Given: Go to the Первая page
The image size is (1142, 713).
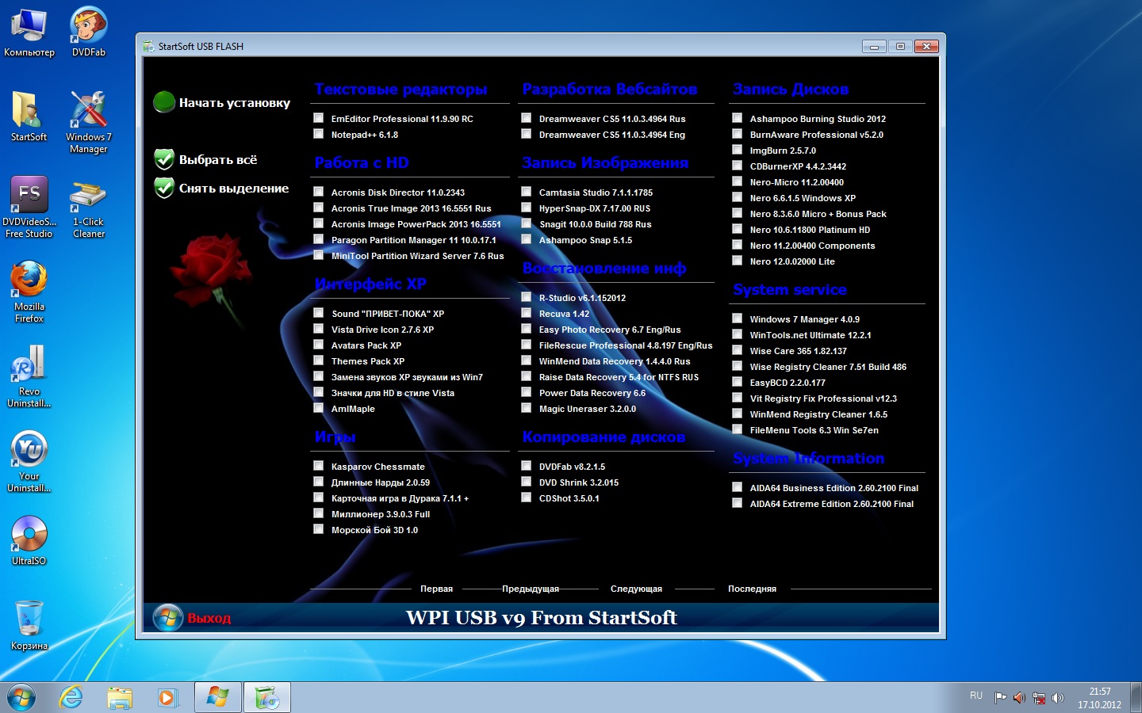Looking at the screenshot, I should pos(436,589).
